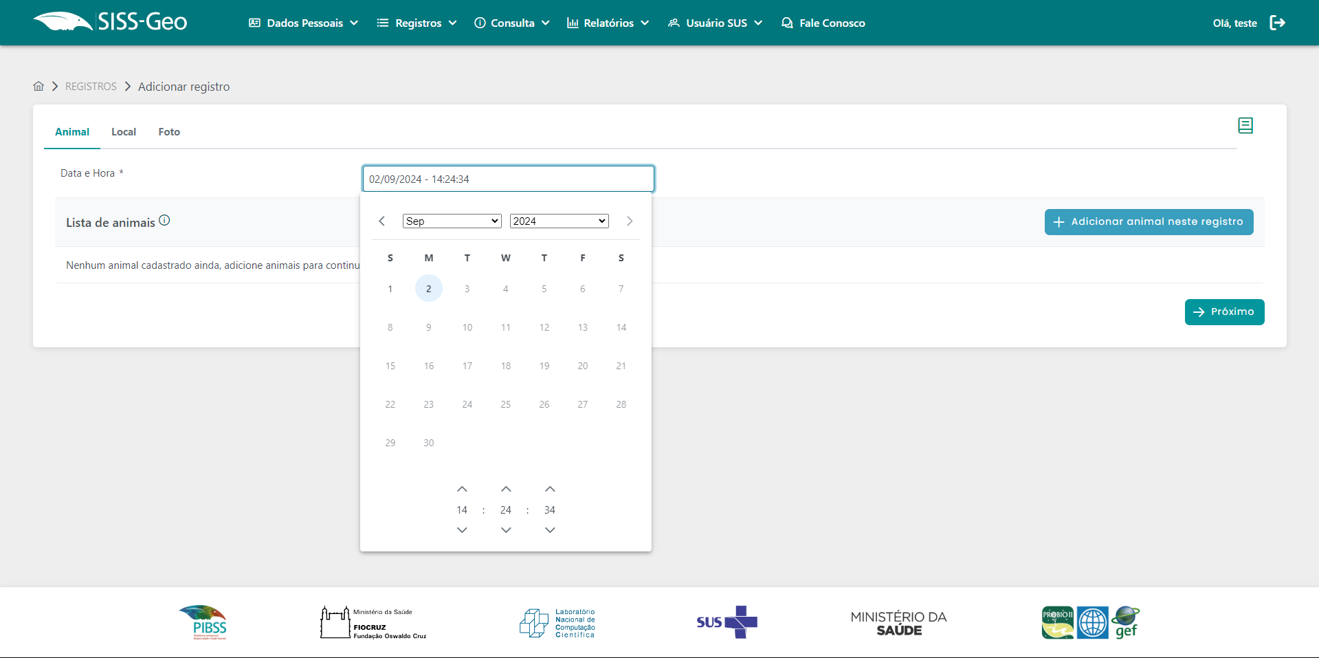Click the logout icon beside Olá, teste
Image resolution: width=1319 pixels, height=658 pixels.
[1277, 23]
